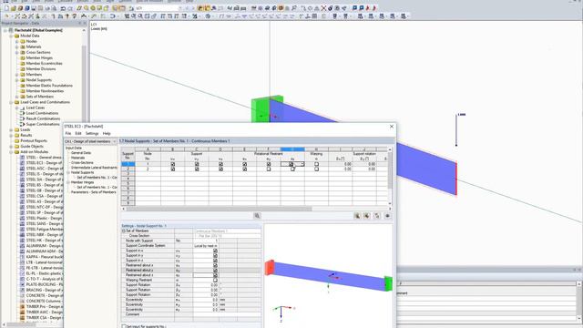Click the Comment field in settings panel
Screen dimensions: 583x328
(x=227, y=314)
